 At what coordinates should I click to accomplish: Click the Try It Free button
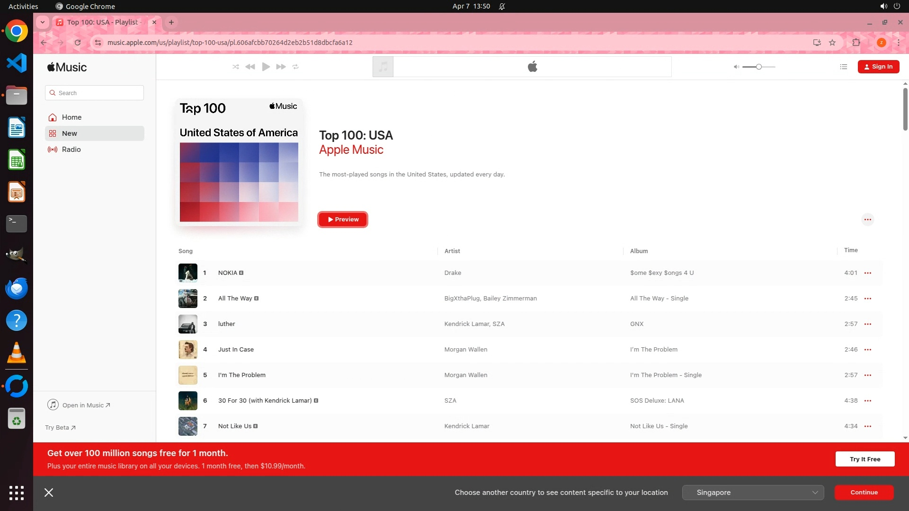point(864,459)
